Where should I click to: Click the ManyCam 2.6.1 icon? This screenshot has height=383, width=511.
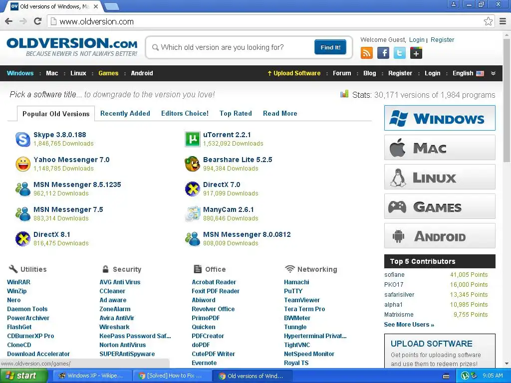(192, 213)
